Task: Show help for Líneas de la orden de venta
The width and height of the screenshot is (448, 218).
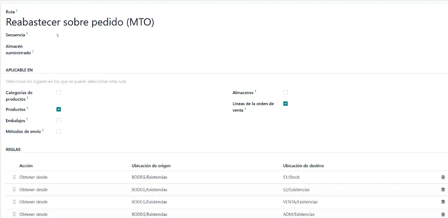Action: (245, 109)
